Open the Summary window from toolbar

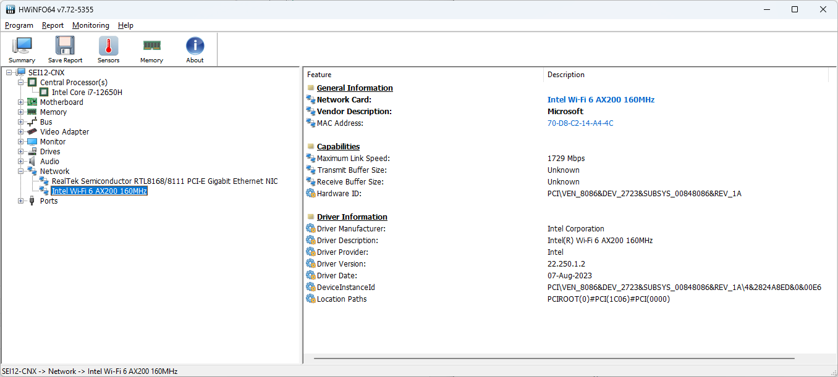pyautogui.click(x=22, y=49)
